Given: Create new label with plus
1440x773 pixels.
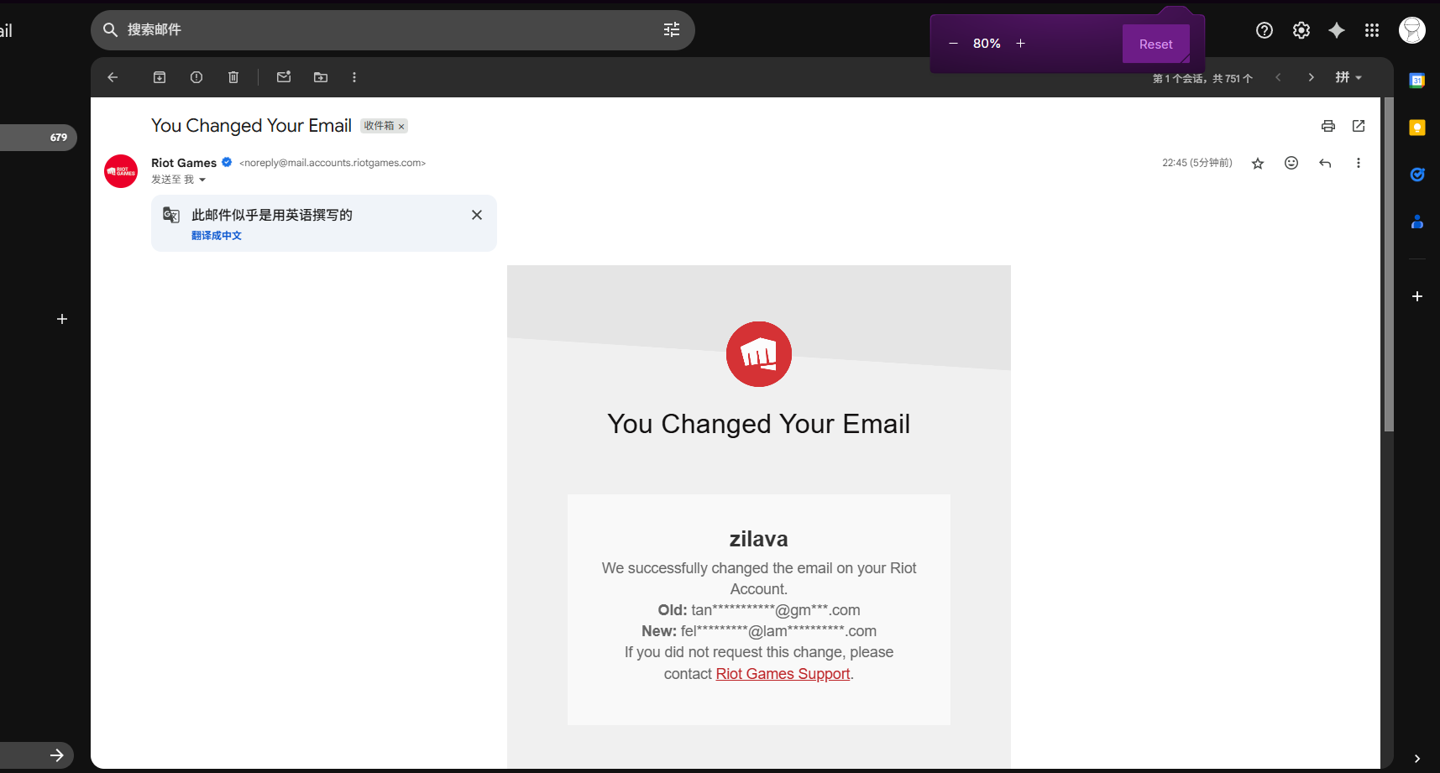Looking at the screenshot, I should pyautogui.click(x=62, y=319).
